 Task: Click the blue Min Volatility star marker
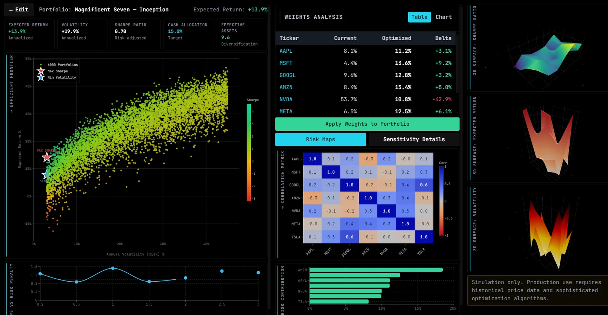(46, 174)
